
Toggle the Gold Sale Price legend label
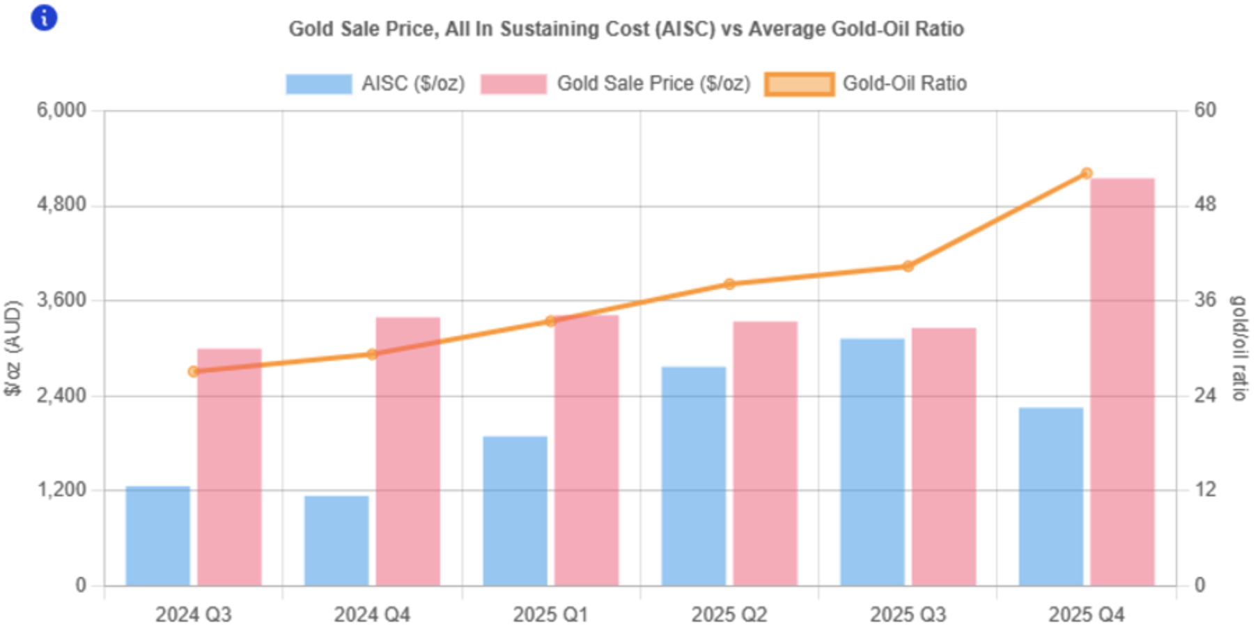tap(653, 84)
